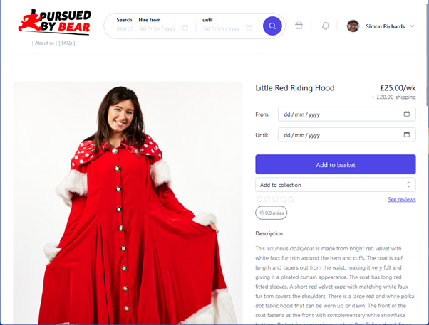Viewport: 429px width, 325px height.
Task: Select the first rating star
Action: tap(259, 199)
